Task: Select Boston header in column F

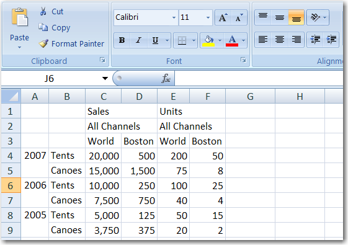Action: pyautogui.click(x=207, y=141)
